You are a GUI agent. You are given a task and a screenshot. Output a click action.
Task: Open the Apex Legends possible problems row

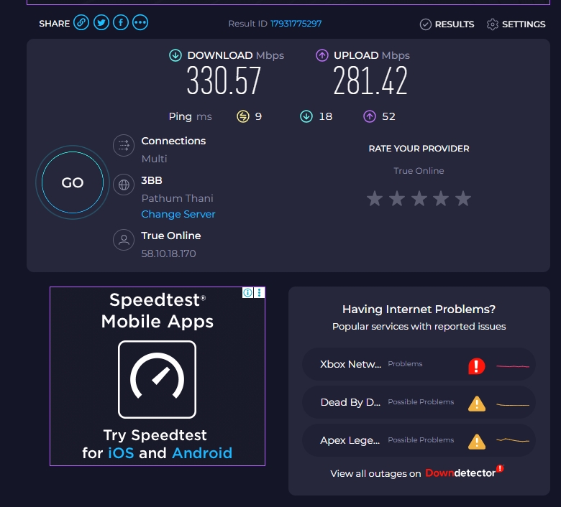tap(419, 440)
